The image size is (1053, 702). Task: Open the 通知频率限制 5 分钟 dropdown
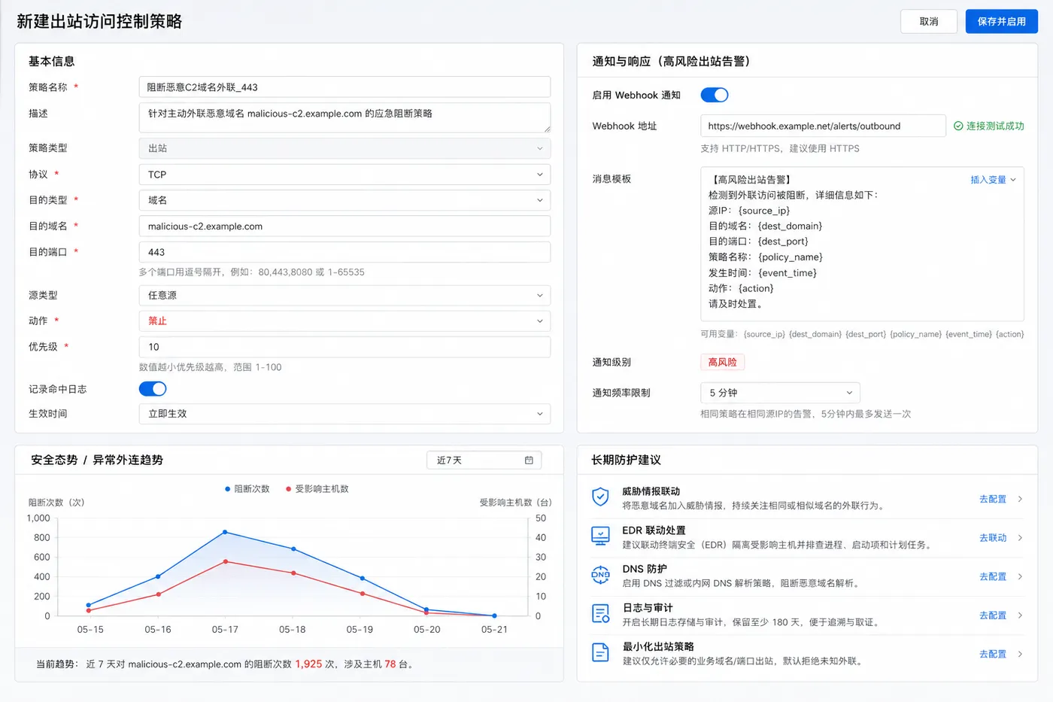780,393
